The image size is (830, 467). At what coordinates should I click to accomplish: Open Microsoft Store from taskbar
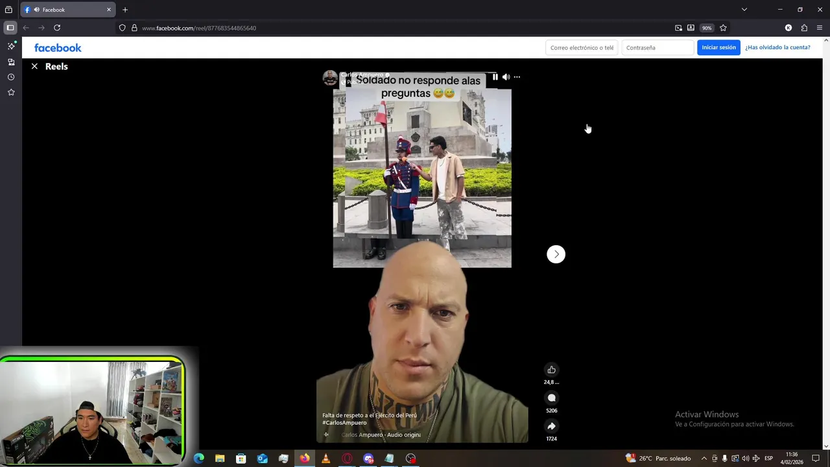241,459
